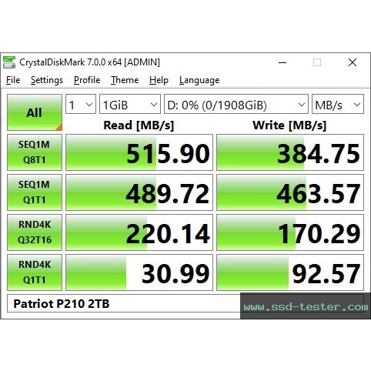Screen dimensions: 371x371
Task: Open the File menu
Action: tap(13, 80)
